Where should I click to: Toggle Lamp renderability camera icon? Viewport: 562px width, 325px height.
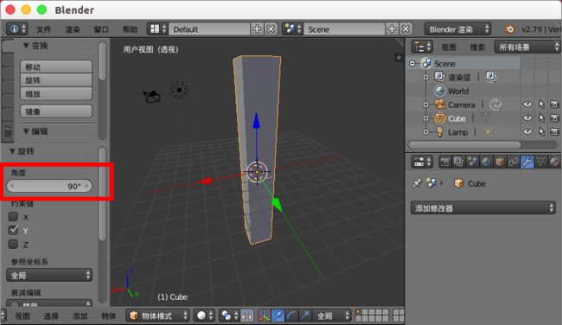point(554,131)
